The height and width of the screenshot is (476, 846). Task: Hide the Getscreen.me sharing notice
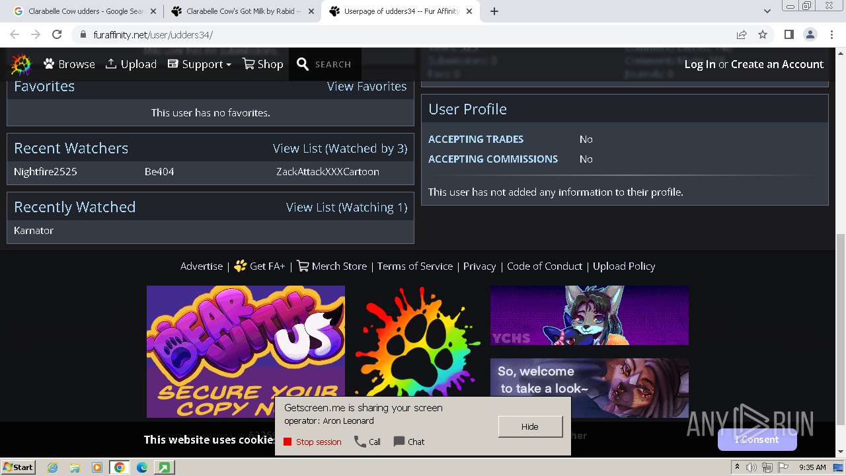(x=530, y=426)
